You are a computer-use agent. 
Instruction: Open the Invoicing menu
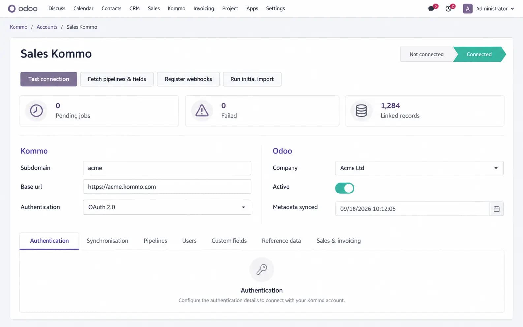(204, 9)
